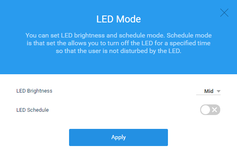This screenshot has width=237, height=155.
Task: Click the description text about schedule mode
Action: click(x=118, y=43)
